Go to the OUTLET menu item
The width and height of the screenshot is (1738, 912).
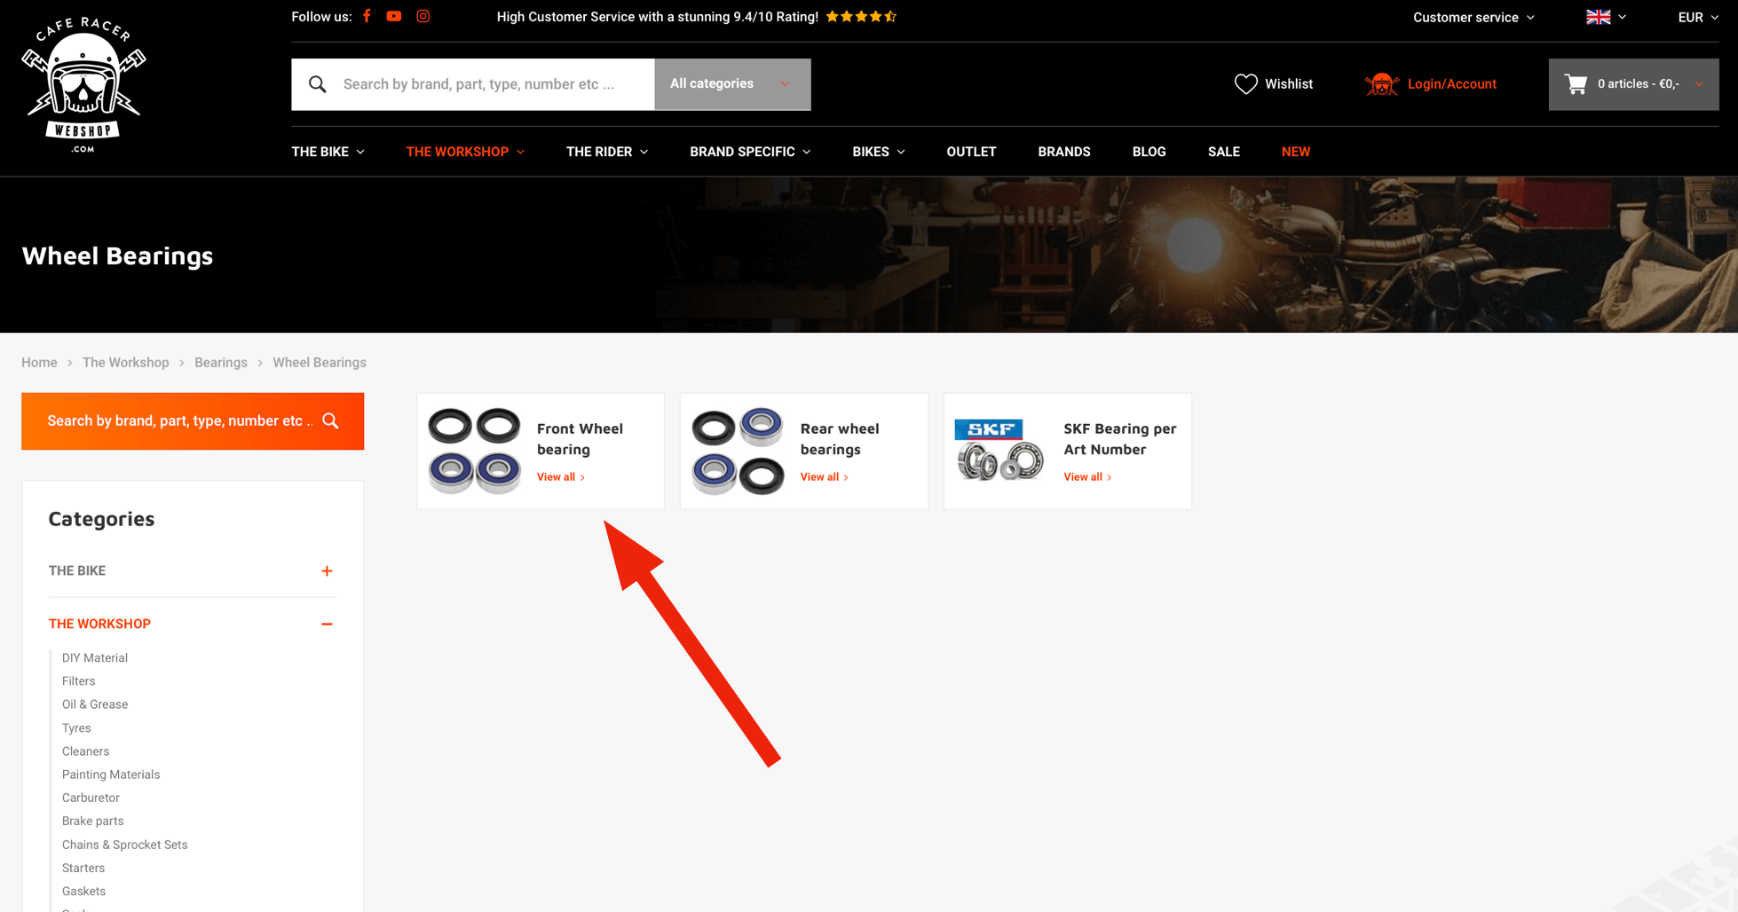[x=971, y=152]
